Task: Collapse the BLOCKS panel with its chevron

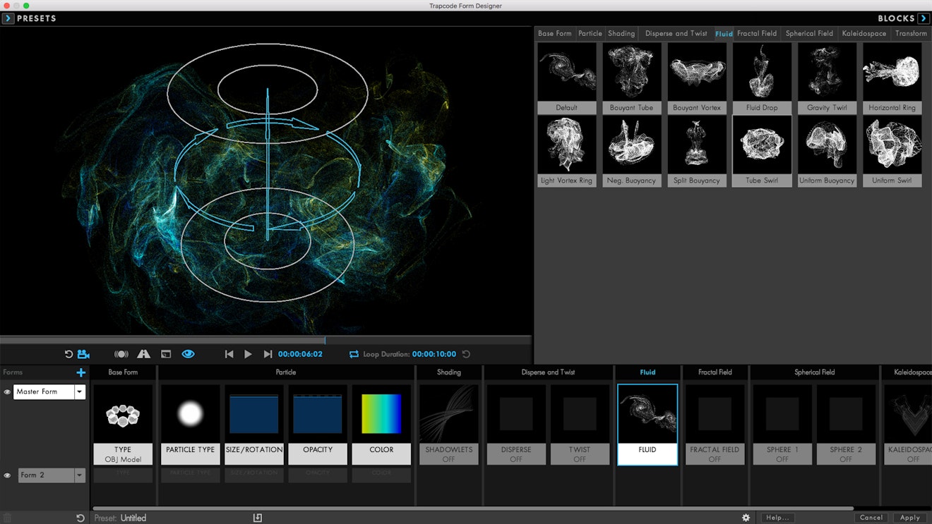Action: tap(924, 18)
